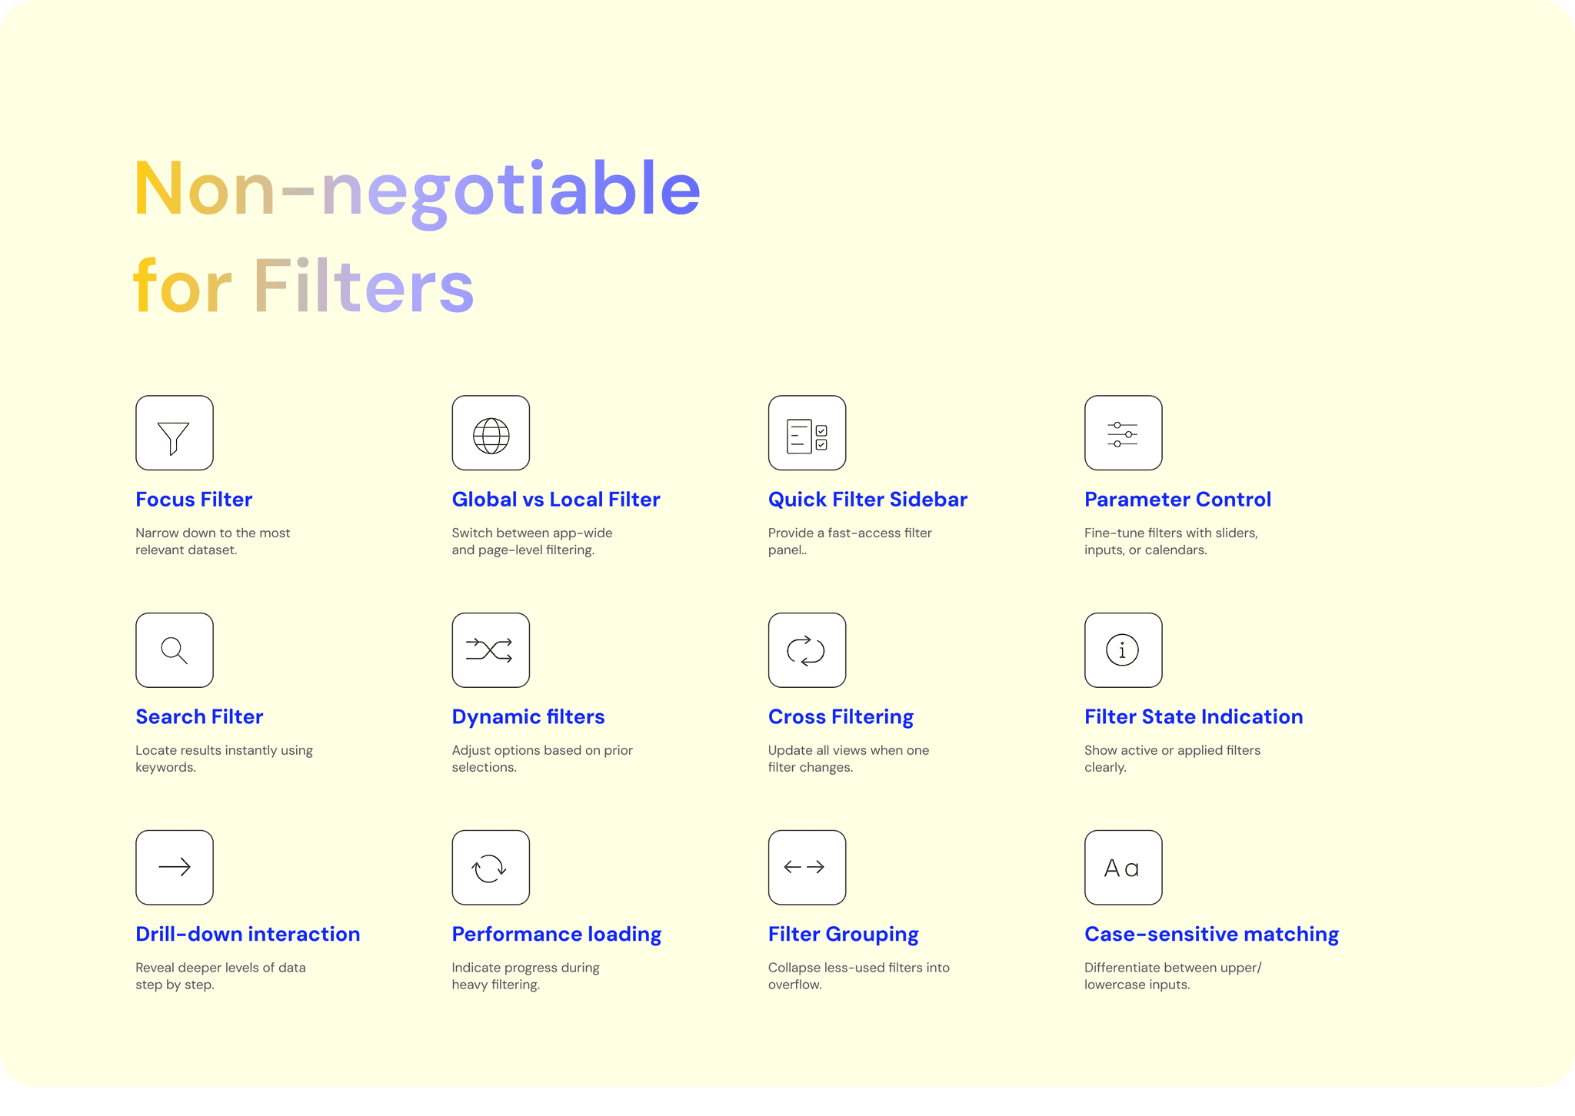Click the Cross Filtering heading text
Viewport: 1575px width, 1116px height.
[x=841, y=717]
